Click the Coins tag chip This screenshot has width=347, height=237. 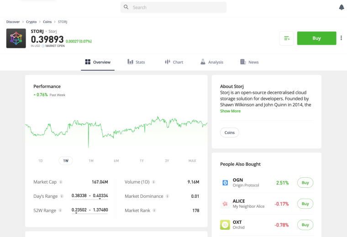point(230,133)
